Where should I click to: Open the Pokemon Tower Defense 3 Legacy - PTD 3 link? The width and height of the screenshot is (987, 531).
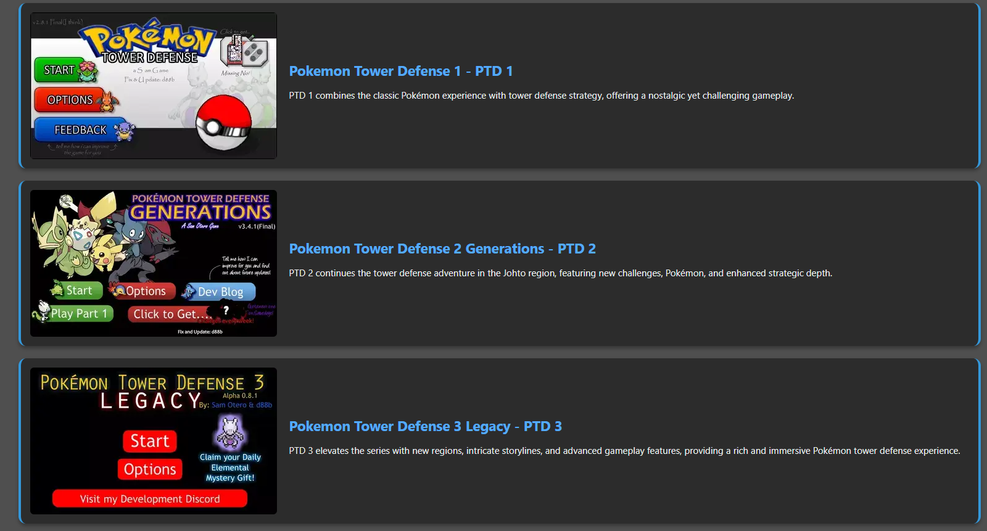tap(425, 426)
